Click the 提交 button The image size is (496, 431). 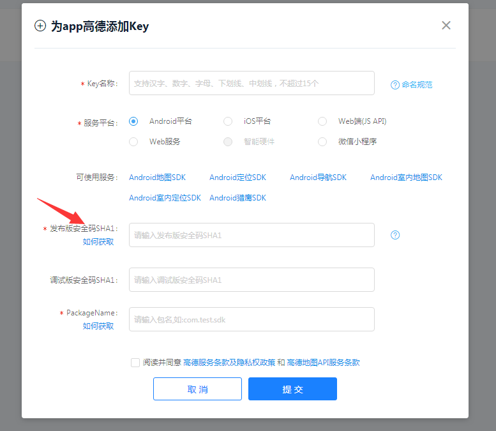292,389
